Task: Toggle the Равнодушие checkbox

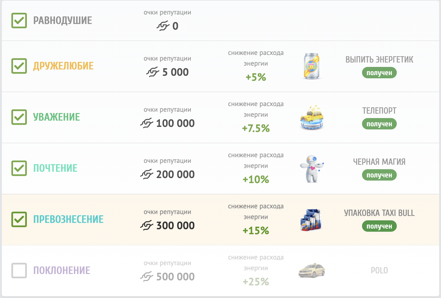Action: [19, 21]
